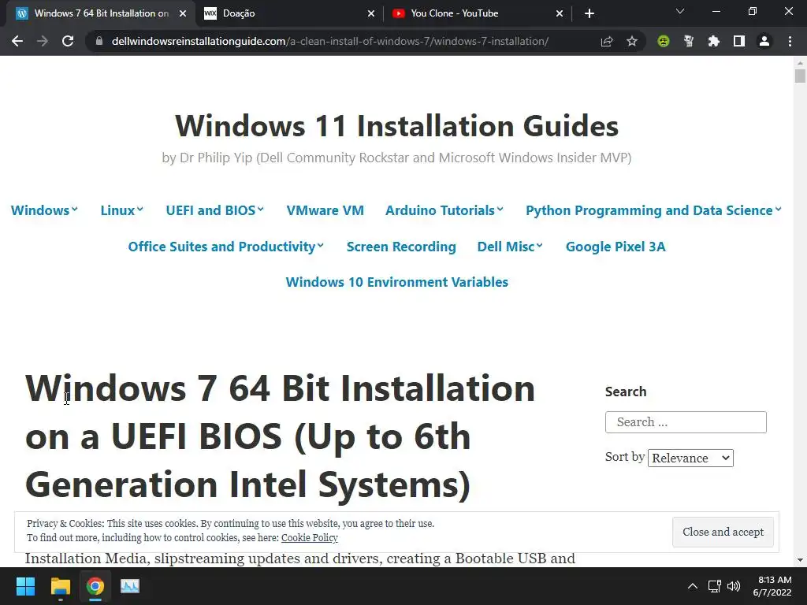The width and height of the screenshot is (807, 605).
Task: Open a new browser tab
Action: pyautogui.click(x=589, y=13)
